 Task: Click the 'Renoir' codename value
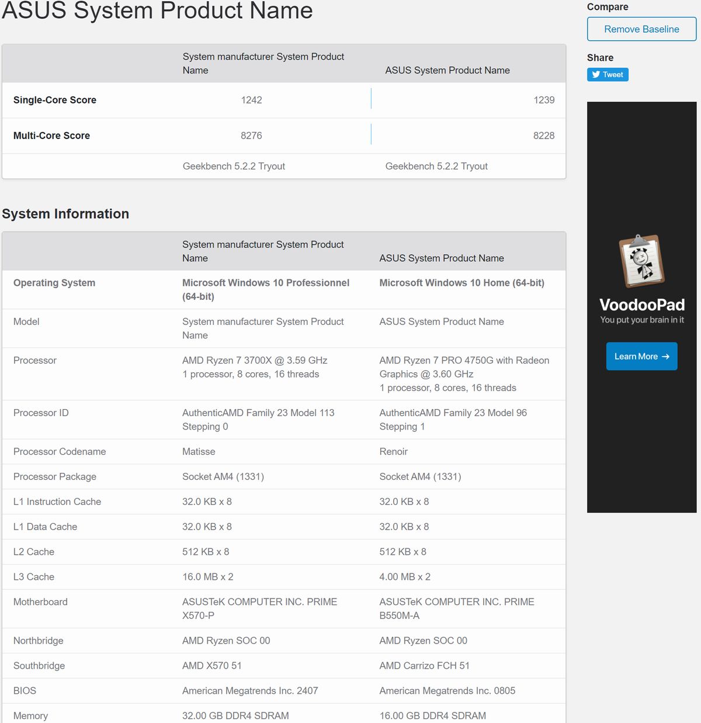coord(394,452)
